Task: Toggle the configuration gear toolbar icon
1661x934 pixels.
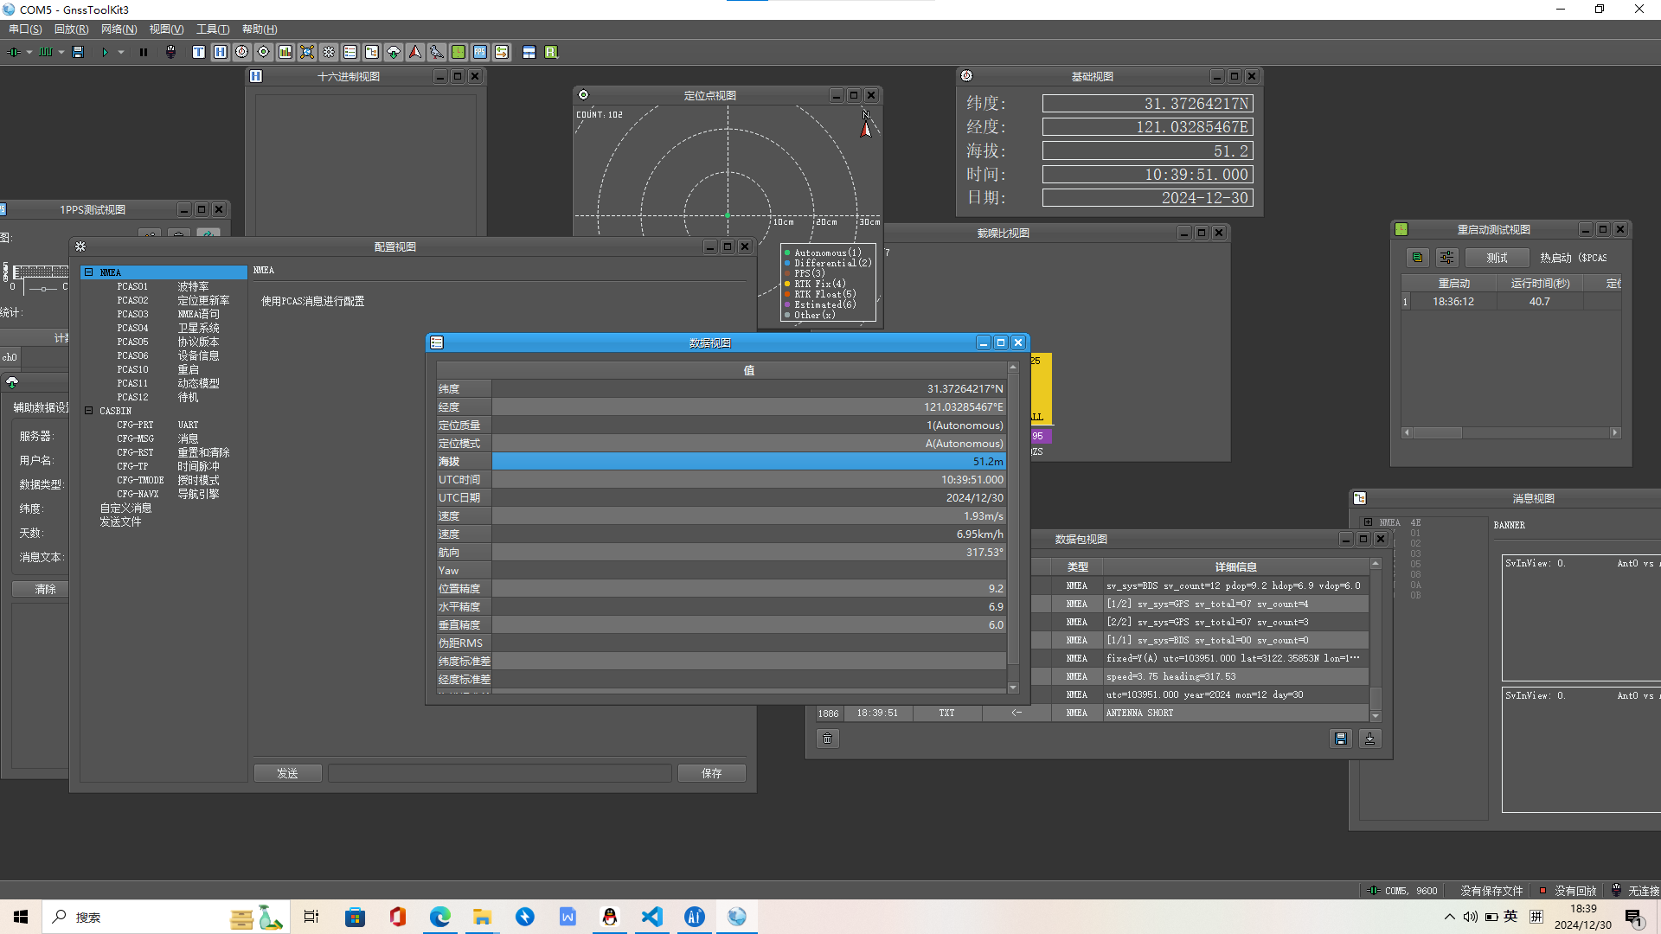Action: (x=329, y=53)
